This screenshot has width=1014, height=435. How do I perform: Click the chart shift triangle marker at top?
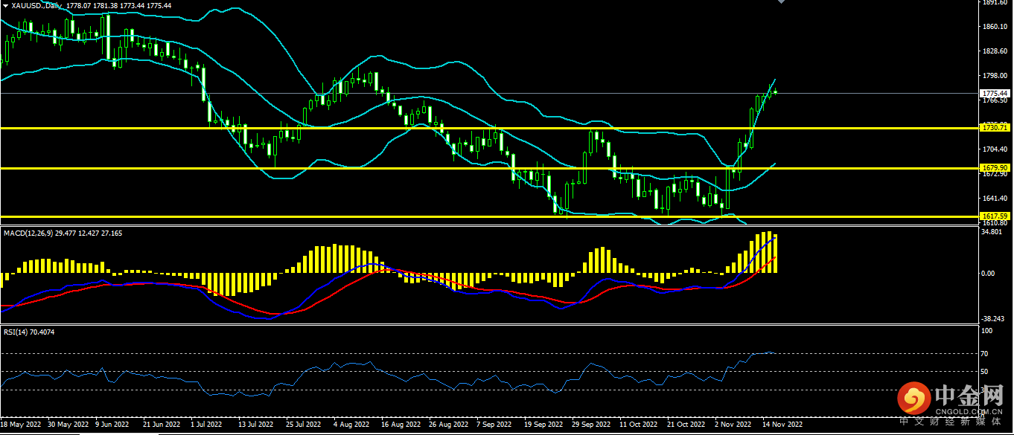coord(780,2)
